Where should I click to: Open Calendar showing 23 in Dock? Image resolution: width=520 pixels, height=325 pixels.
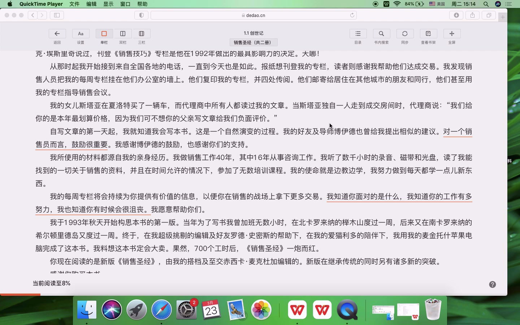pyautogui.click(x=211, y=309)
